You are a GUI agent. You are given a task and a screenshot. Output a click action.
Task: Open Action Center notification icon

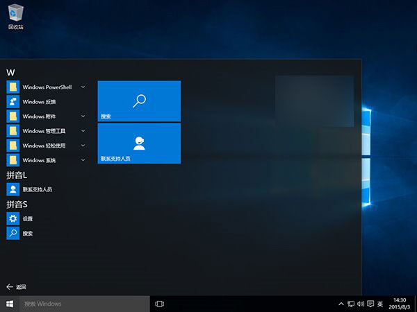tap(370, 304)
